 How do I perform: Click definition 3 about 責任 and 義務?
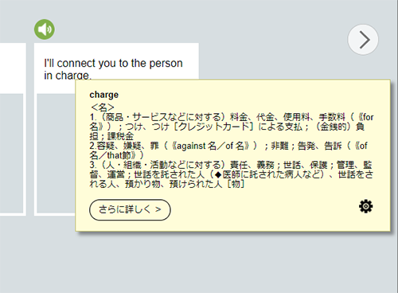231,174
